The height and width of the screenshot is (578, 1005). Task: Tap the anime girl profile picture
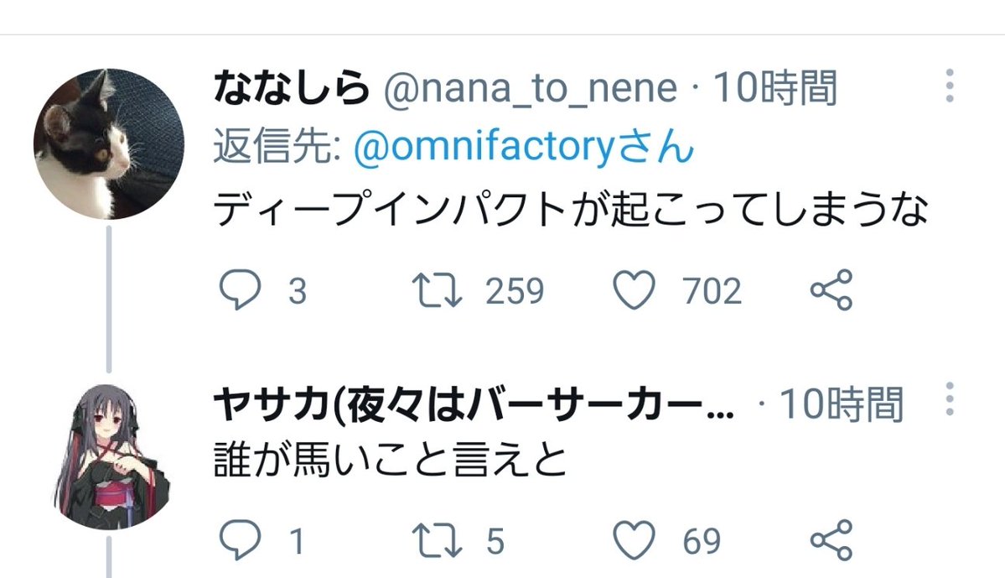(x=109, y=457)
